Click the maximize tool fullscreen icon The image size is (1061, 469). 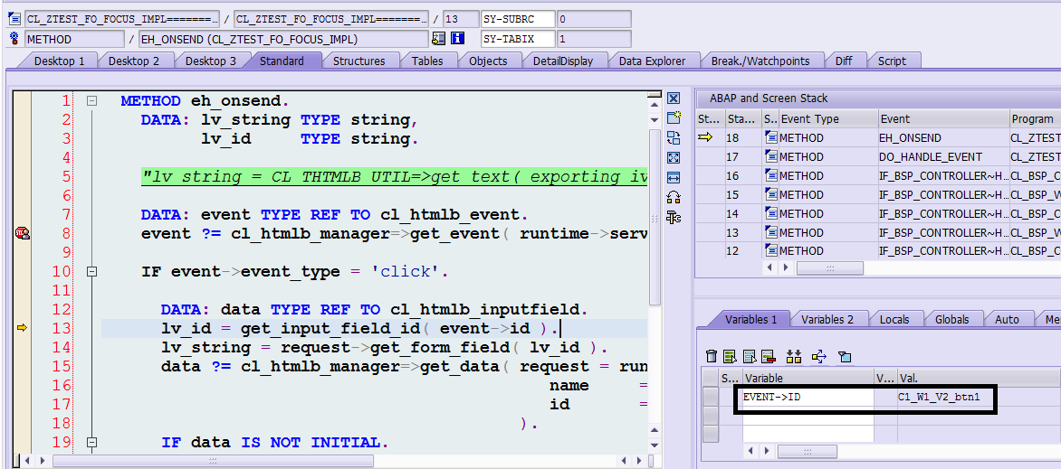coord(673,157)
